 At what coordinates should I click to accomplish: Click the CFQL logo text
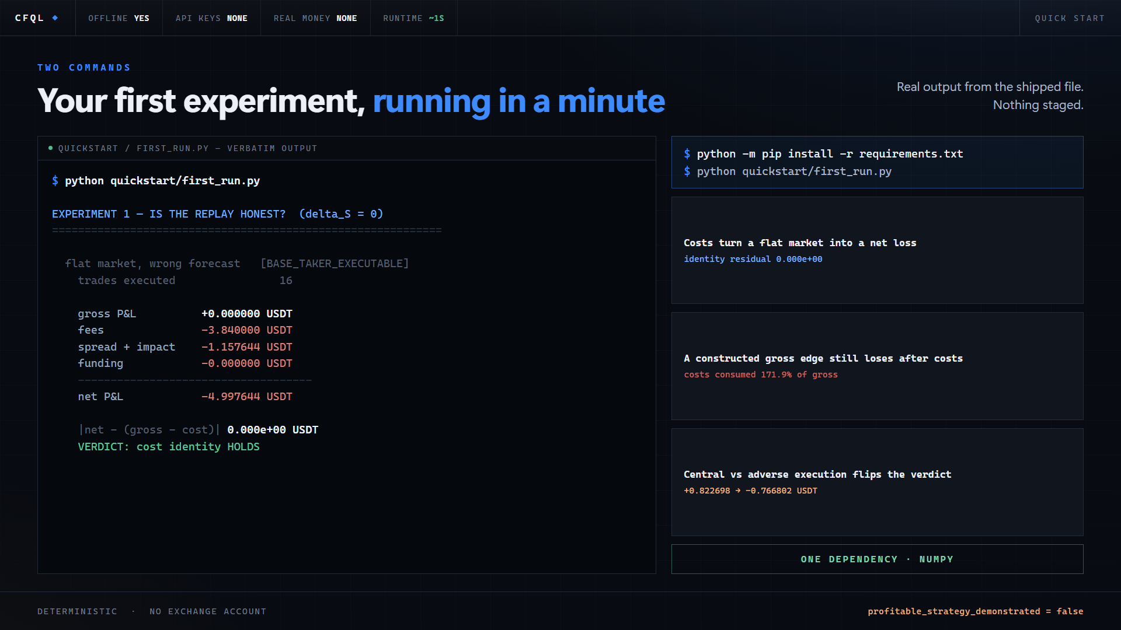(30, 18)
